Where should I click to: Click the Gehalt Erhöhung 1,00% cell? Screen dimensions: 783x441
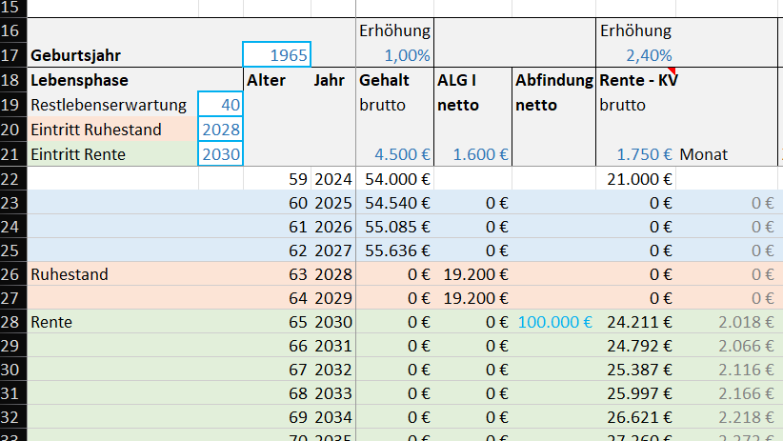(394, 55)
